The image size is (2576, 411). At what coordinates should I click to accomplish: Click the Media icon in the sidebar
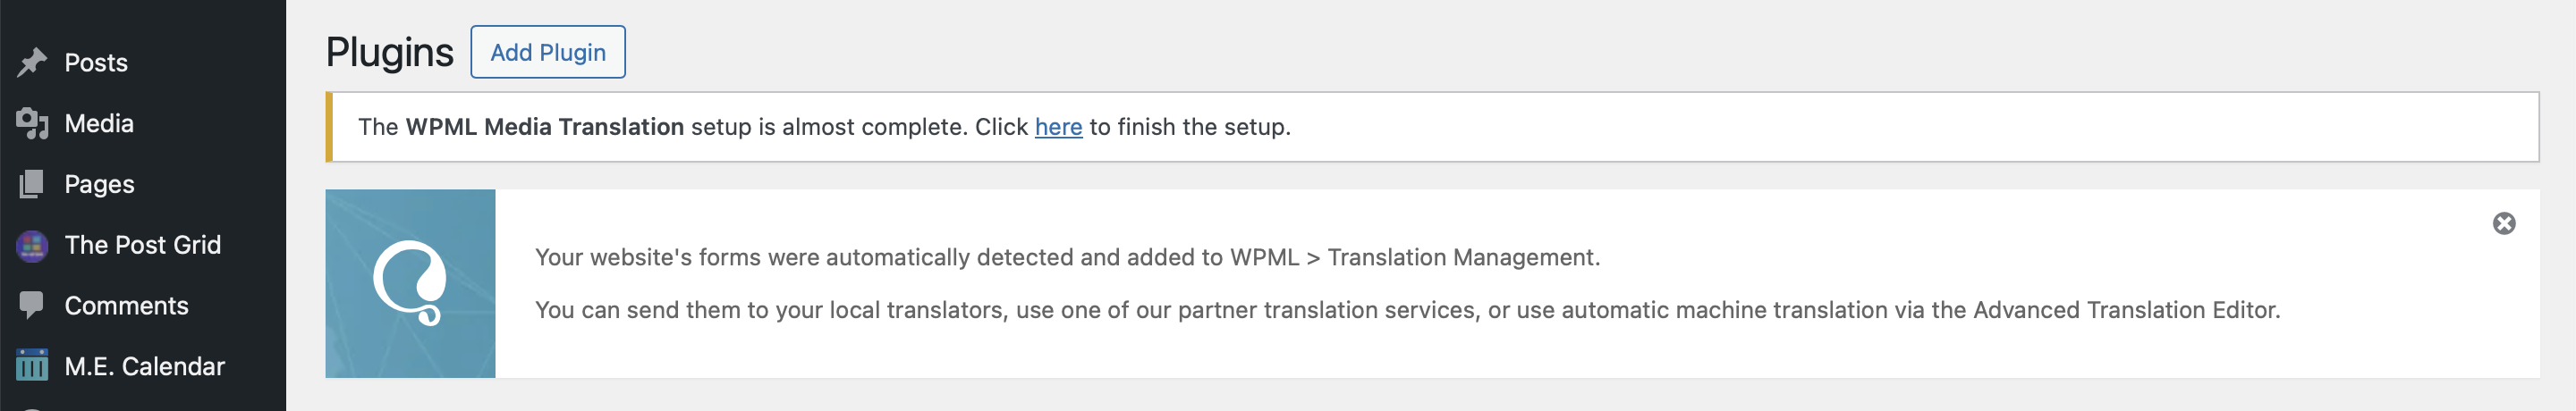[x=32, y=123]
